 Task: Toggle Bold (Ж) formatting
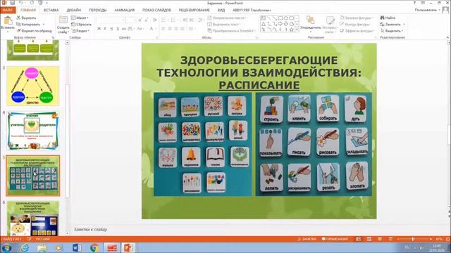tap(99, 29)
